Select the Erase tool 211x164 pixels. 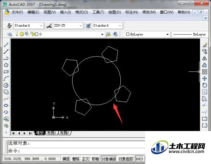coord(205,45)
